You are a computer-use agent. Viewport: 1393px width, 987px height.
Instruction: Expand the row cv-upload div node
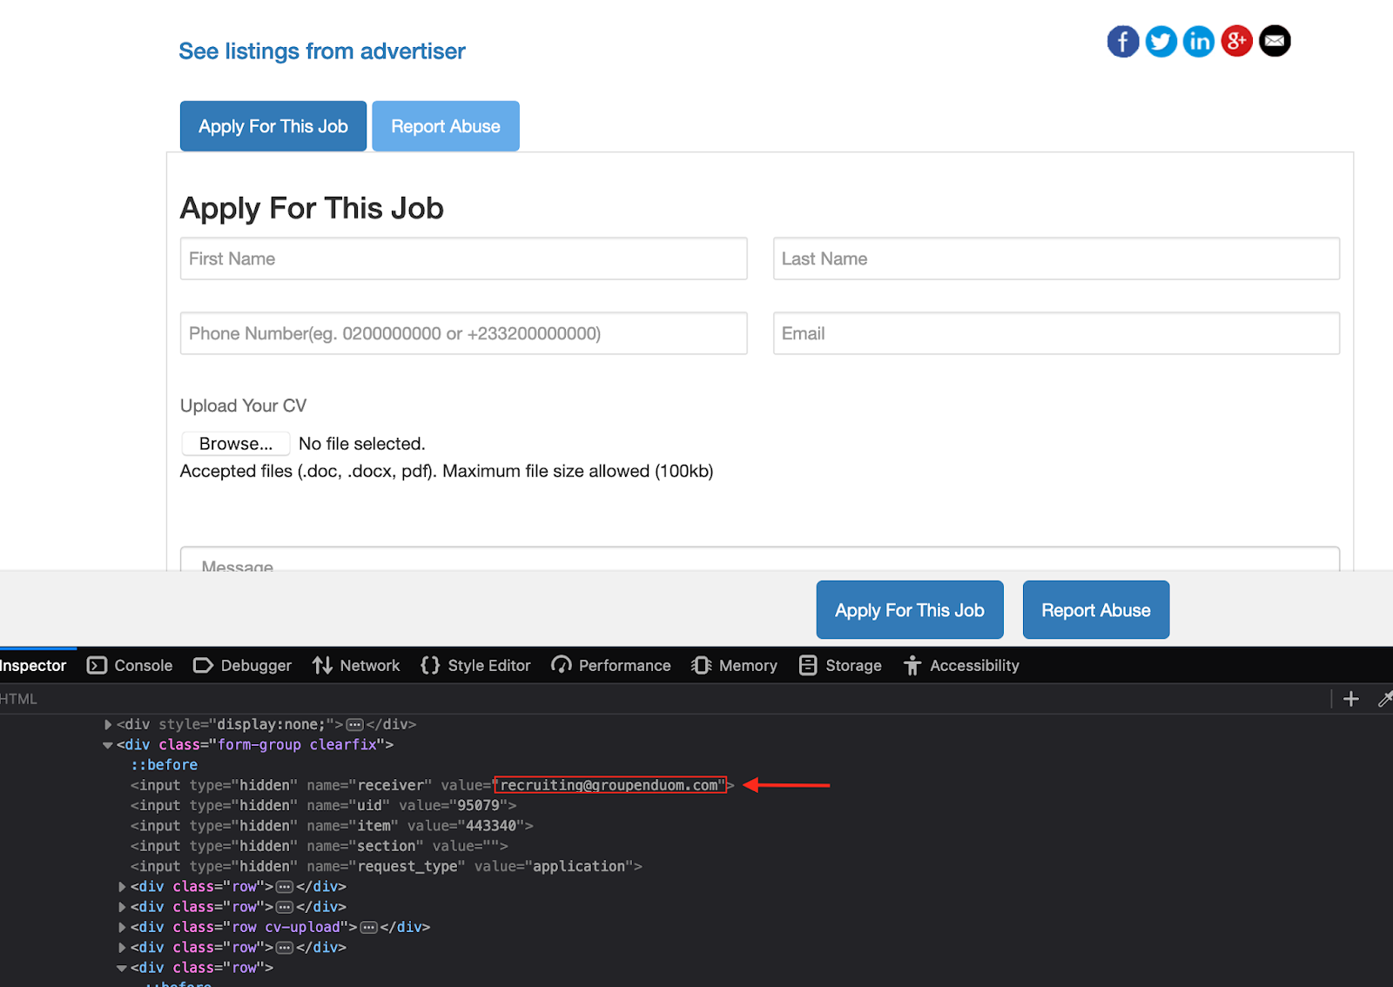122,927
